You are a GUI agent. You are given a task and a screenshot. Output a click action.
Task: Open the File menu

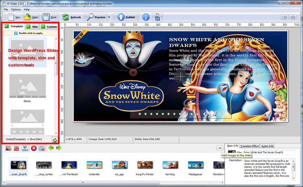coord(6,9)
